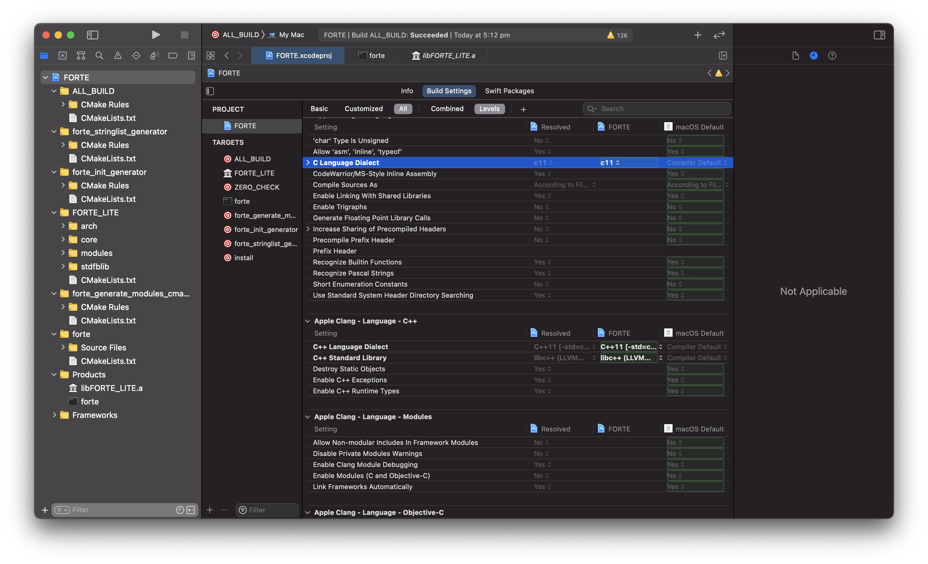Collapse Apple Clang - Language - Modules section
The width and height of the screenshot is (928, 564).
[308, 417]
